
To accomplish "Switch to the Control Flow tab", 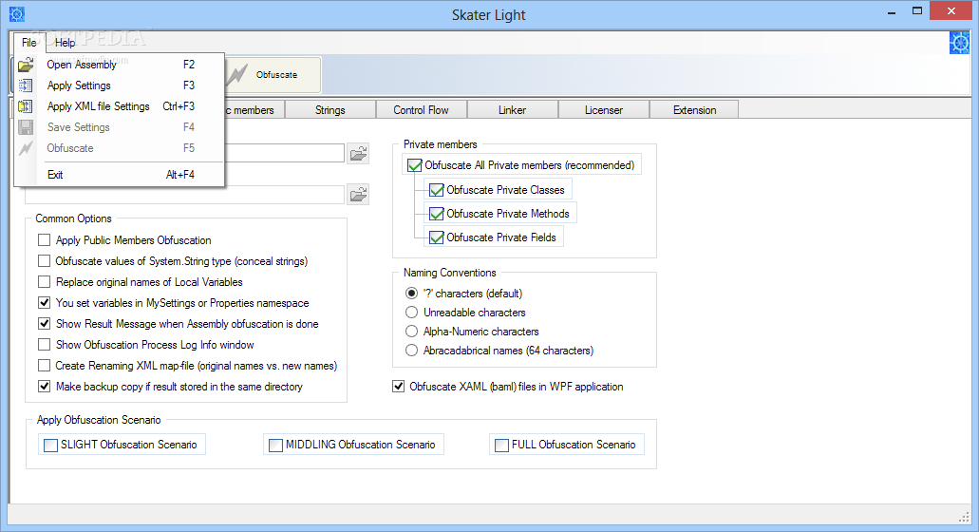I will pos(421,110).
